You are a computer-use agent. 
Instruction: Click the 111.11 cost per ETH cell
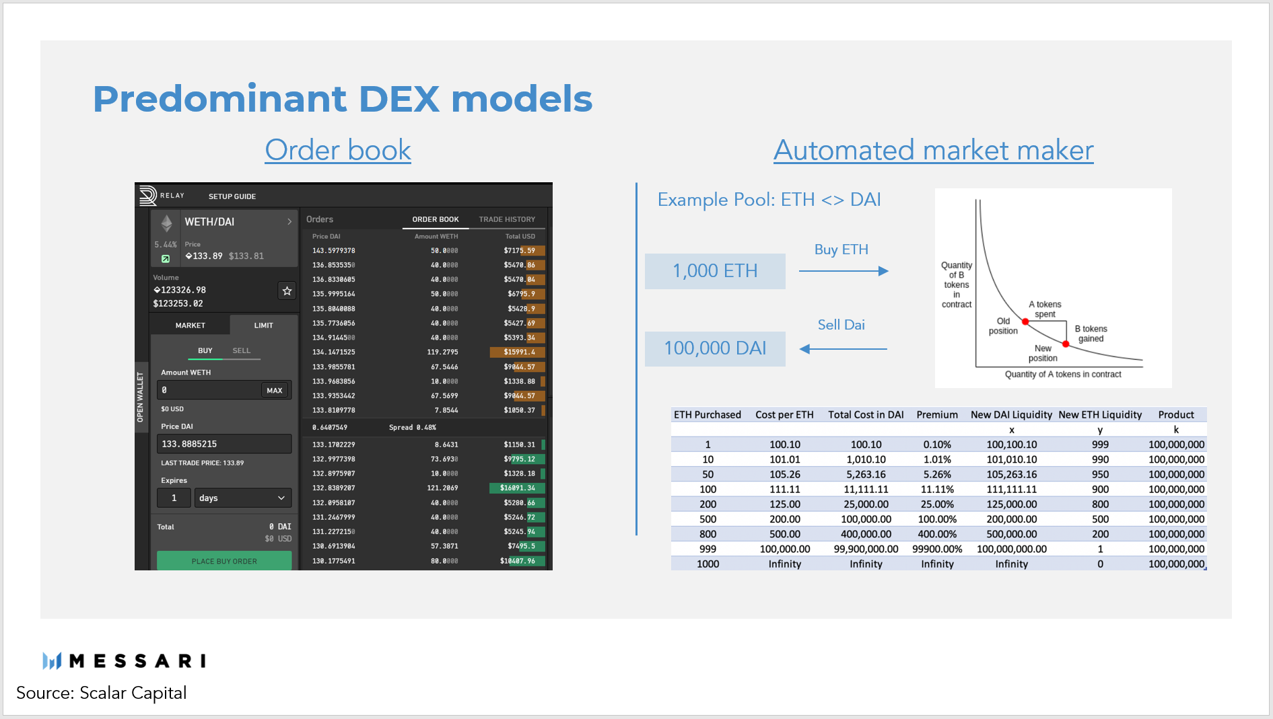pos(785,489)
